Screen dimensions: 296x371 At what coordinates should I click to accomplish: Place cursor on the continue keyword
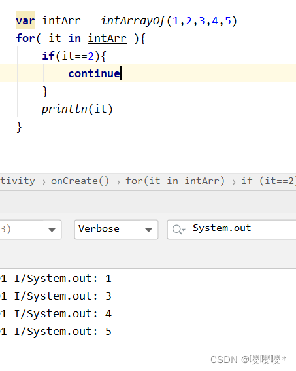[x=94, y=73]
